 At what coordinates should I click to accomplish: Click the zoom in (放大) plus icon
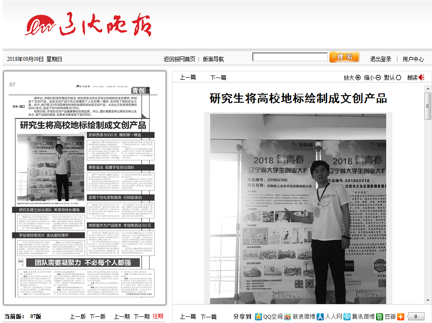pos(358,78)
